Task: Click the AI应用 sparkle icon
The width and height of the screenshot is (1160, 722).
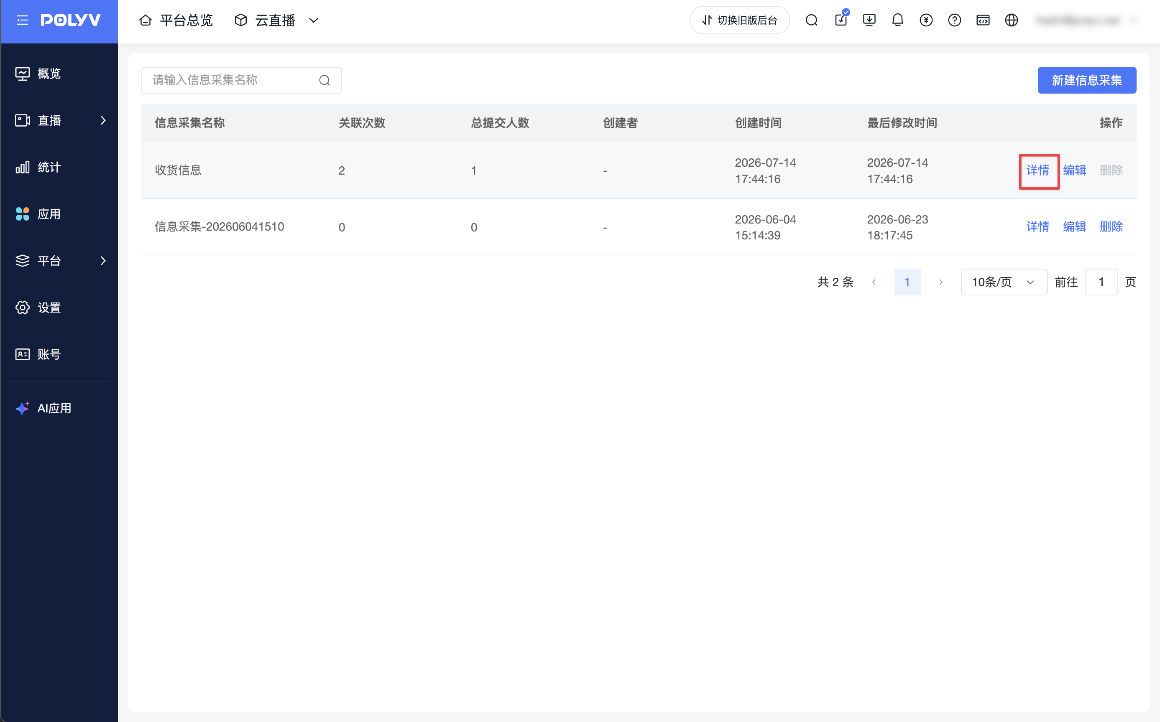Action: [x=23, y=408]
